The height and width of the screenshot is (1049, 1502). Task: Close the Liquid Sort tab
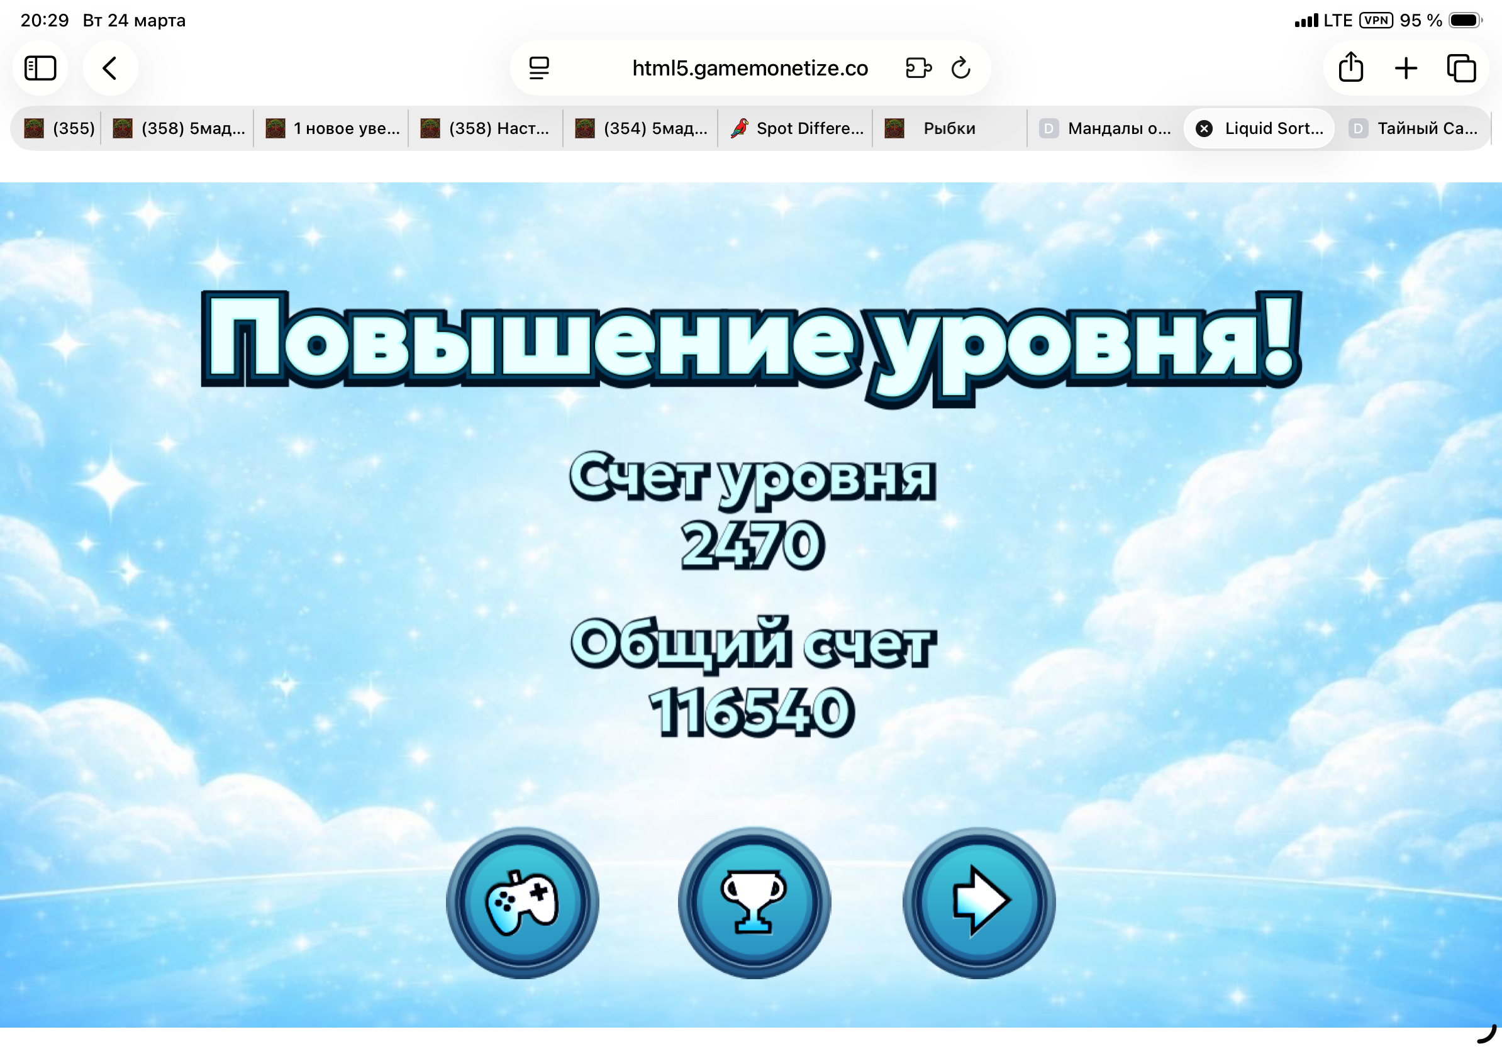click(1204, 129)
